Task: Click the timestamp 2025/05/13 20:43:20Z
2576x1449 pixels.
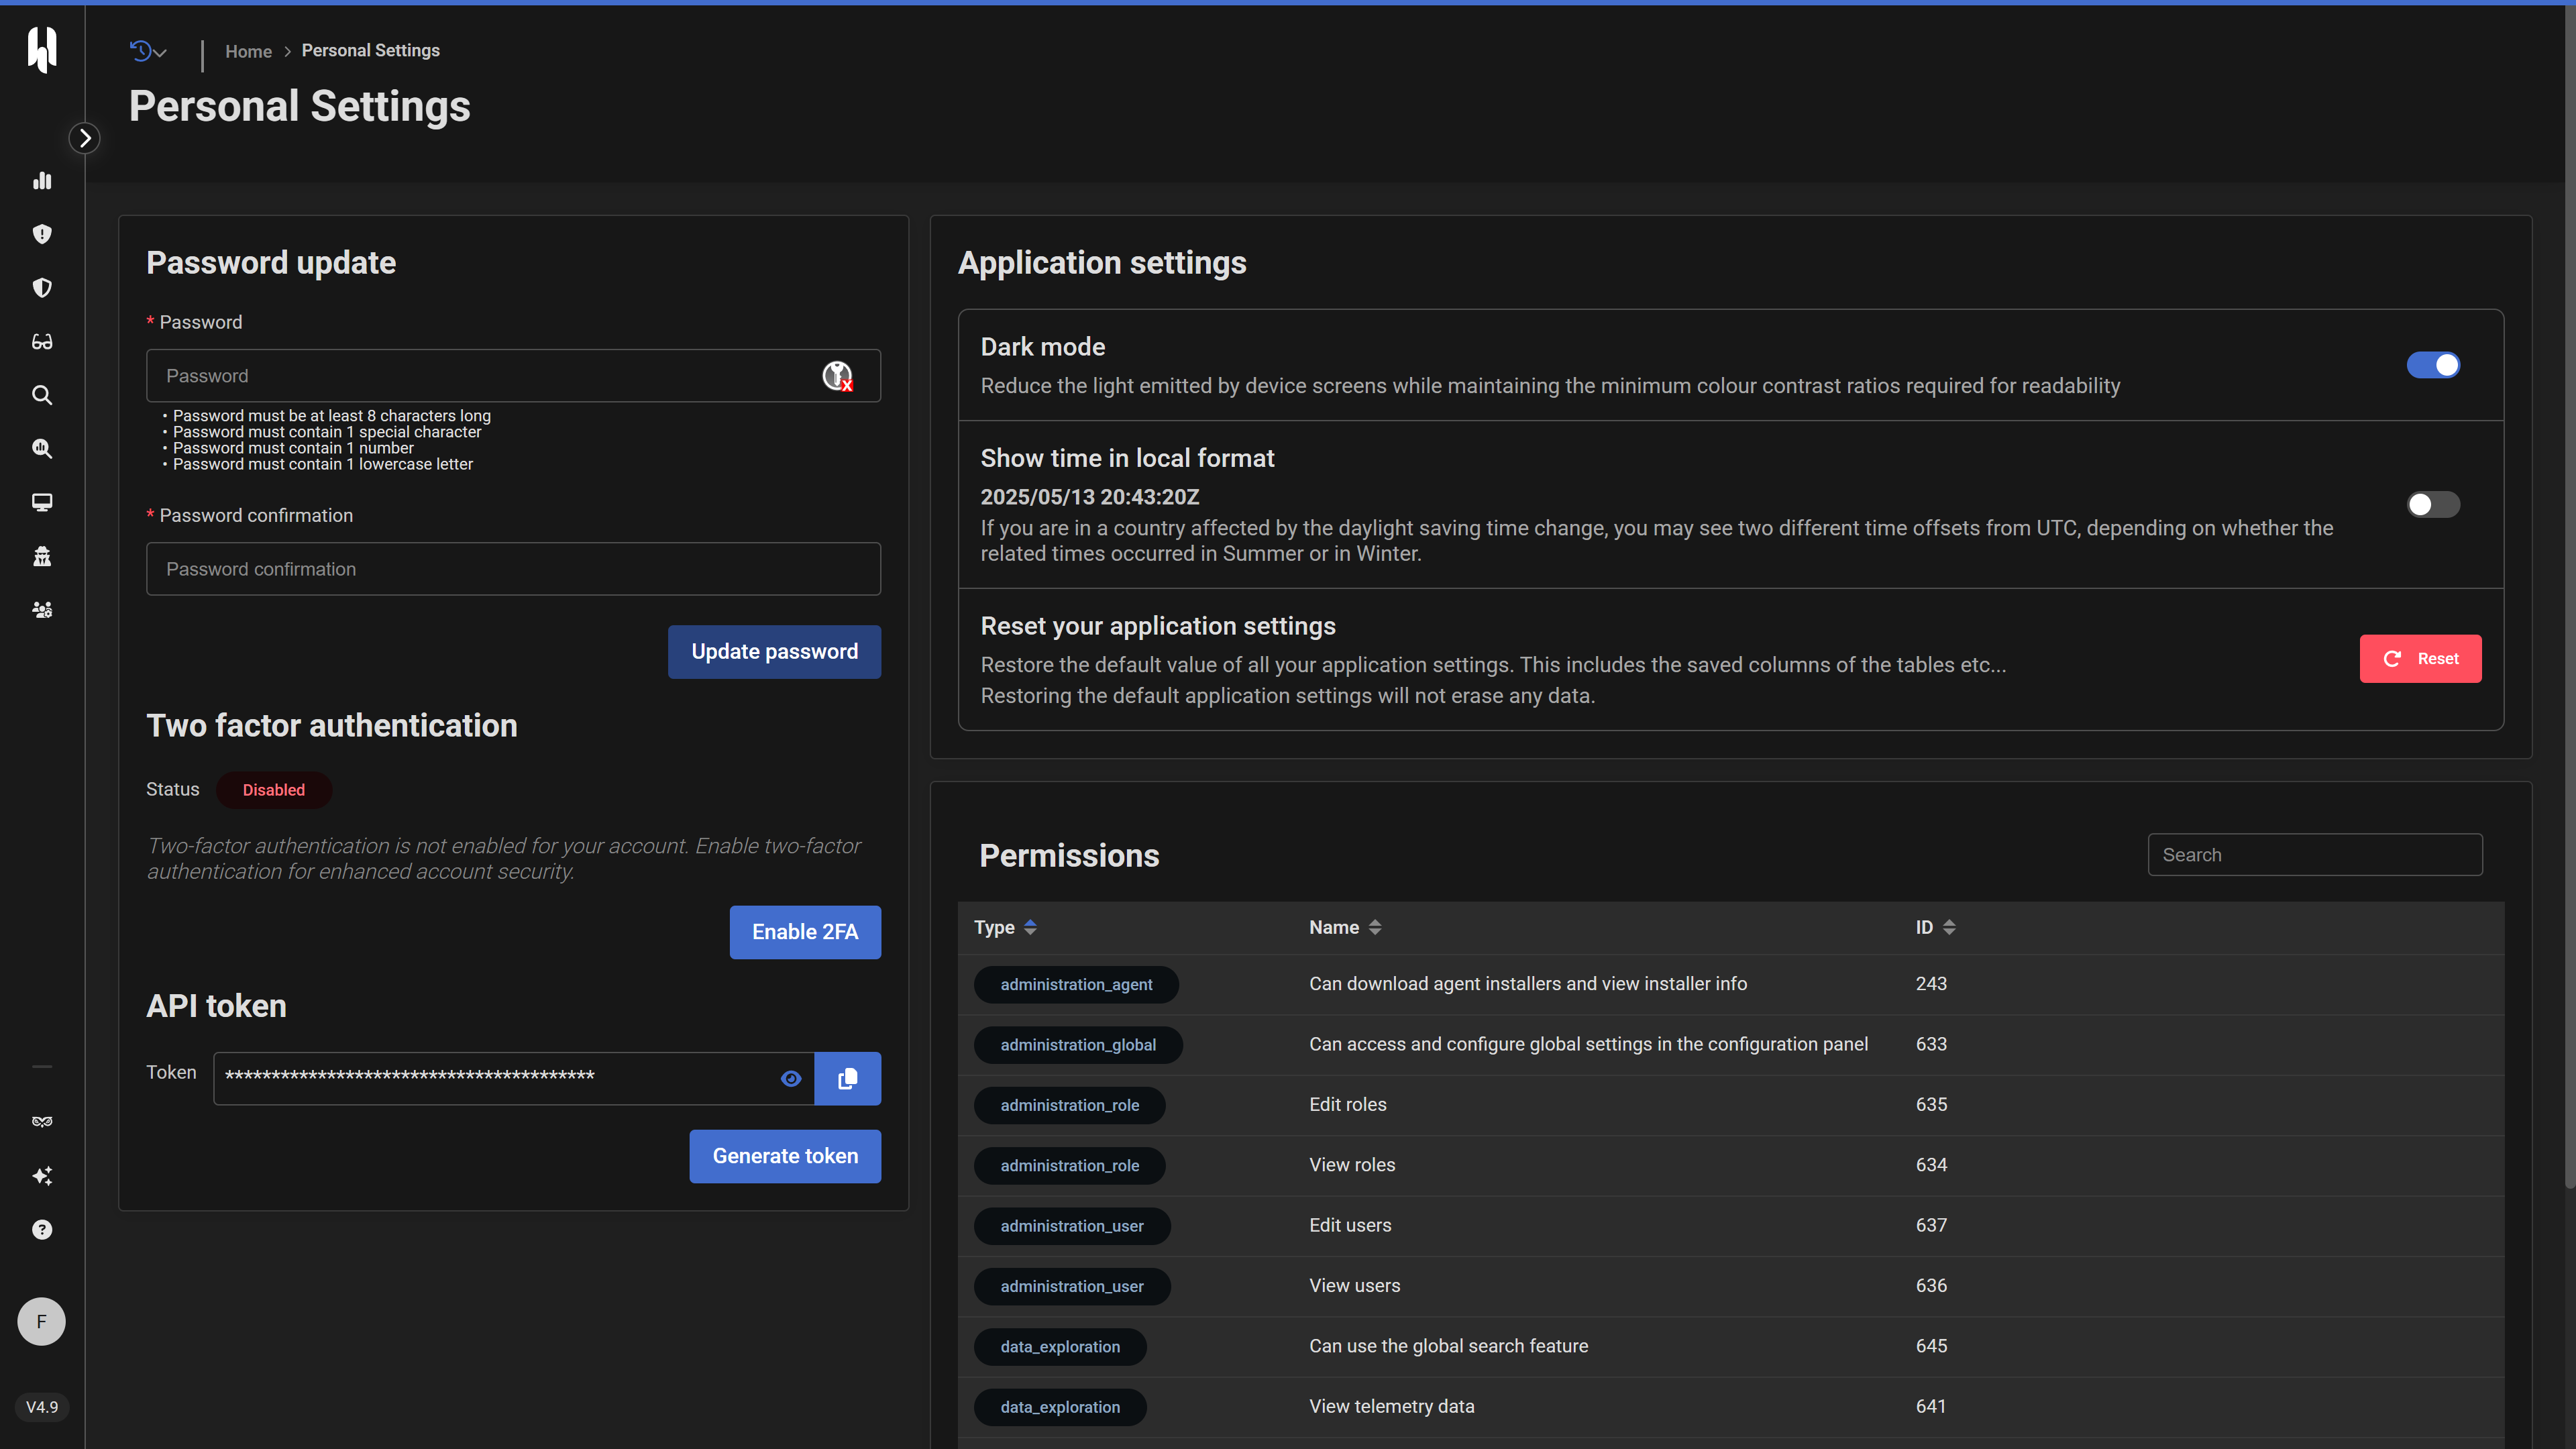Action: [1089, 497]
